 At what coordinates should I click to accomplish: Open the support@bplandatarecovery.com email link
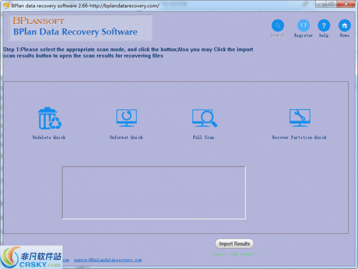pyautogui.click(x=107, y=260)
